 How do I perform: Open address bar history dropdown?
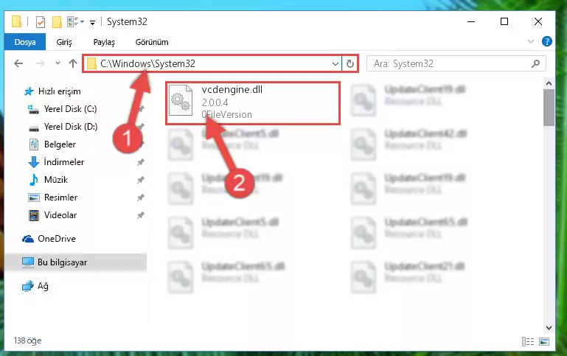(335, 64)
